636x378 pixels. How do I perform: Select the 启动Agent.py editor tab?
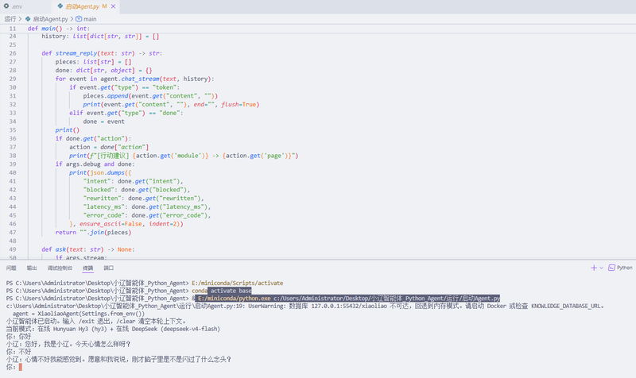[82, 6]
